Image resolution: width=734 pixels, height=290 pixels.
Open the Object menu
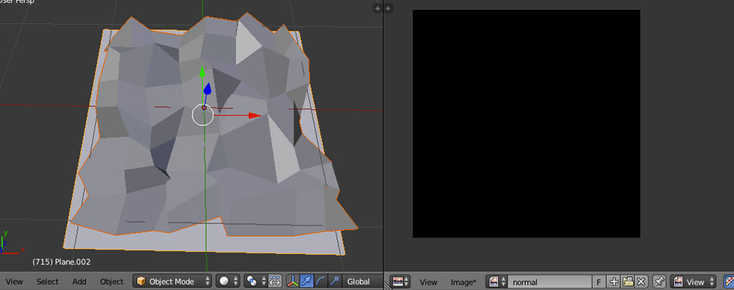(x=112, y=282)
